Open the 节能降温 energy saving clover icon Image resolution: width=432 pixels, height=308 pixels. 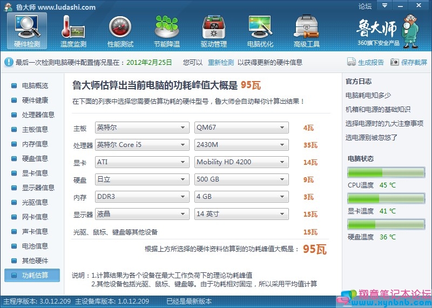[x=167, y=31]
